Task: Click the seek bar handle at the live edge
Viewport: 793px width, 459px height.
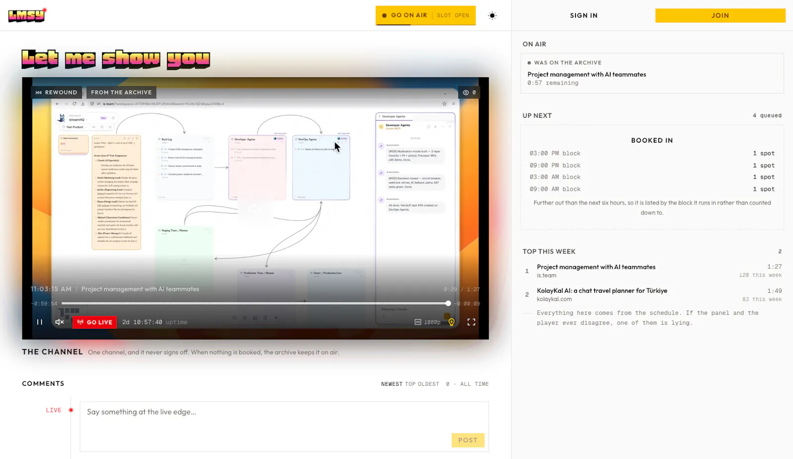Action: pos(448,303)
